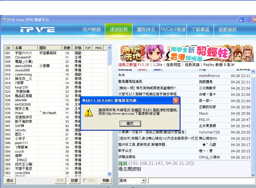The image size is (256, 188).
Task: Go to the 下載專區 tab
Action: 200,29
